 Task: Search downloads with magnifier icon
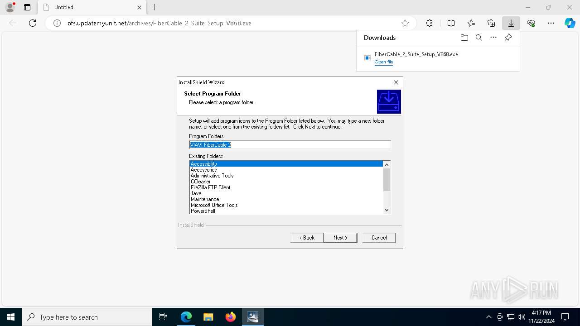(x=479, y=38)
